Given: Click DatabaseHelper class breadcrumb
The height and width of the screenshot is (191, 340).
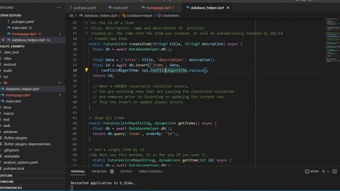Looking at the screenshot, I should pos(139,15).
